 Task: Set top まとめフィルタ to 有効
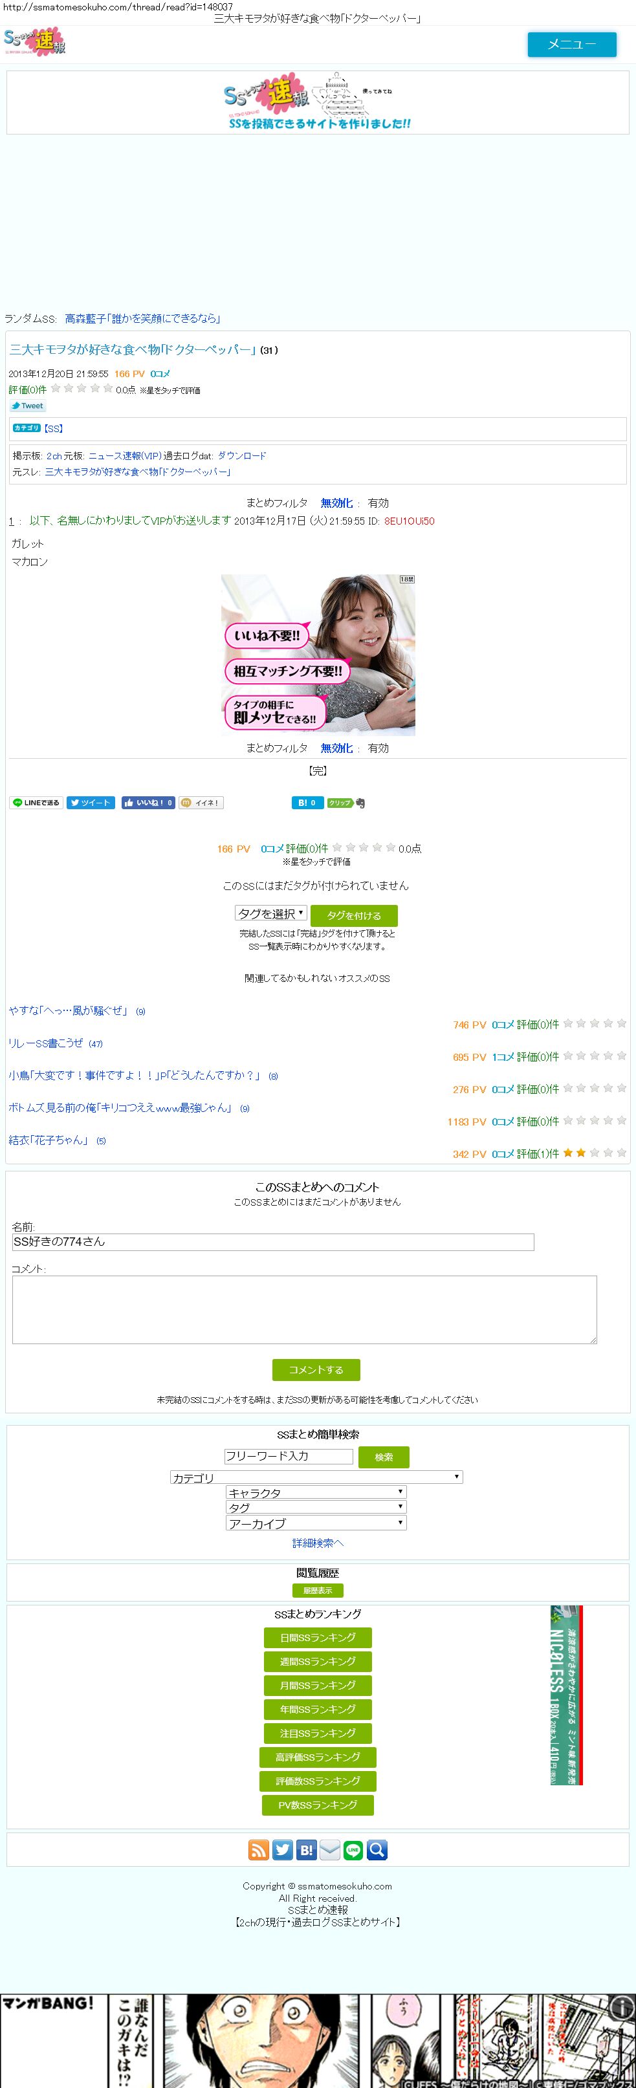pos(378,503)
